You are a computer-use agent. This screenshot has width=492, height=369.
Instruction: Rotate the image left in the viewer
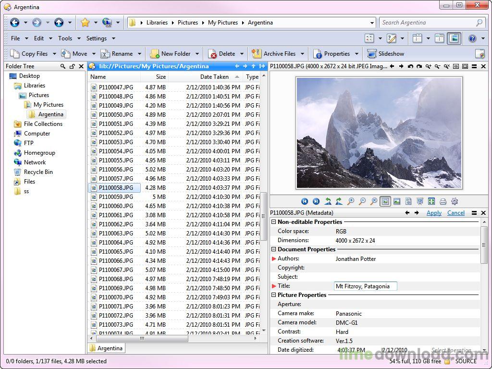328,201
